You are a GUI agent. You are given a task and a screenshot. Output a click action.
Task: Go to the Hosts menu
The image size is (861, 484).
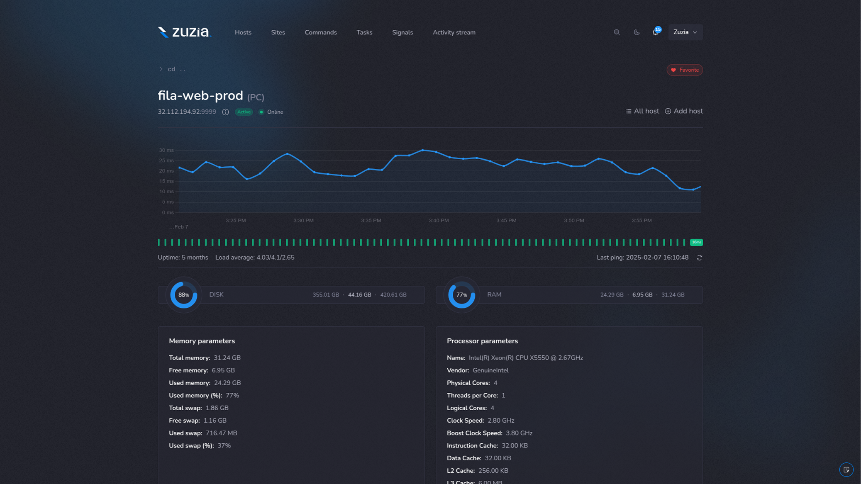click(x=243, y=32)
